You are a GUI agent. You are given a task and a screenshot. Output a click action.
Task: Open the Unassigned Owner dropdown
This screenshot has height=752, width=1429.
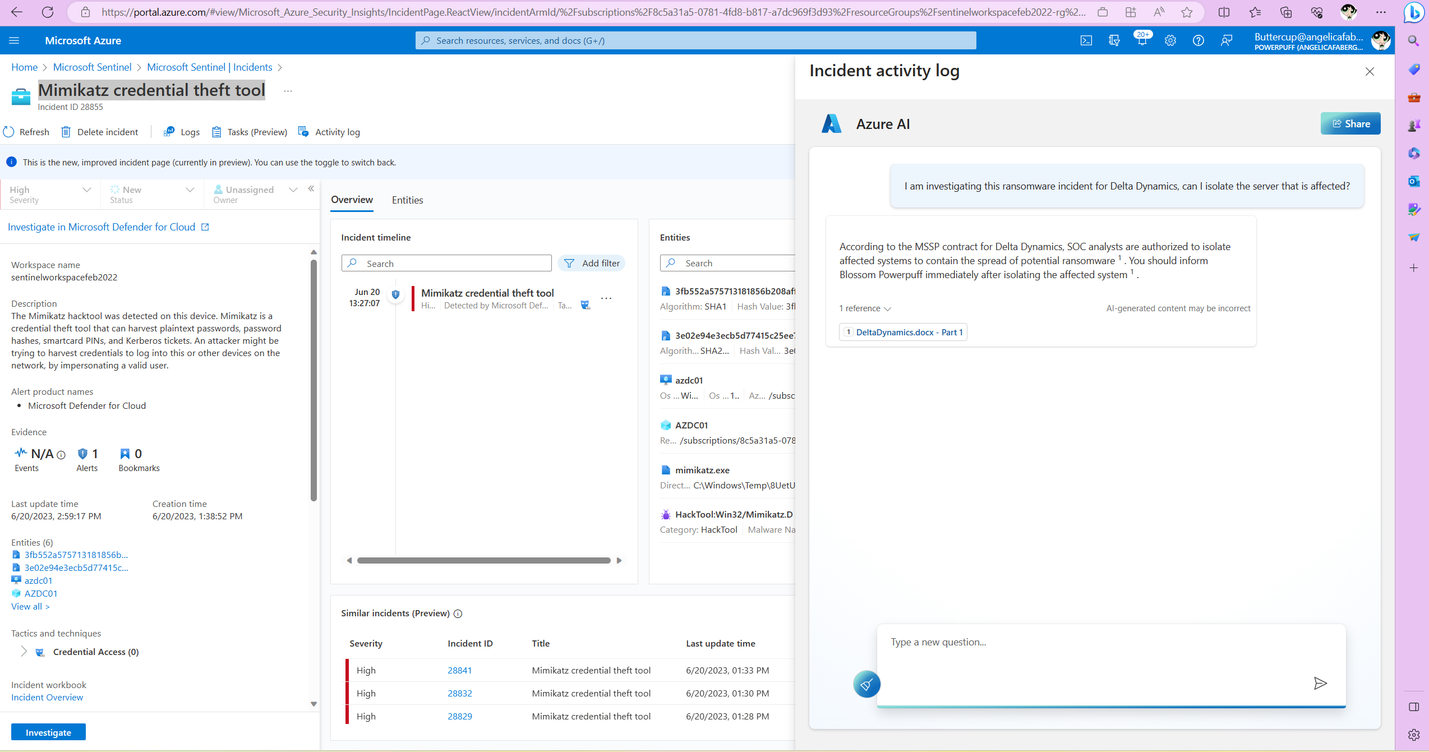click(x=293, y=190)
